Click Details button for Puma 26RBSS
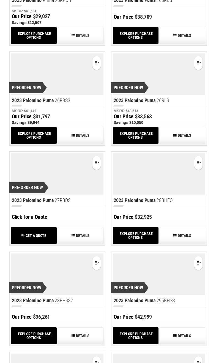Screen dimensions: 216x363 point(81,135)
